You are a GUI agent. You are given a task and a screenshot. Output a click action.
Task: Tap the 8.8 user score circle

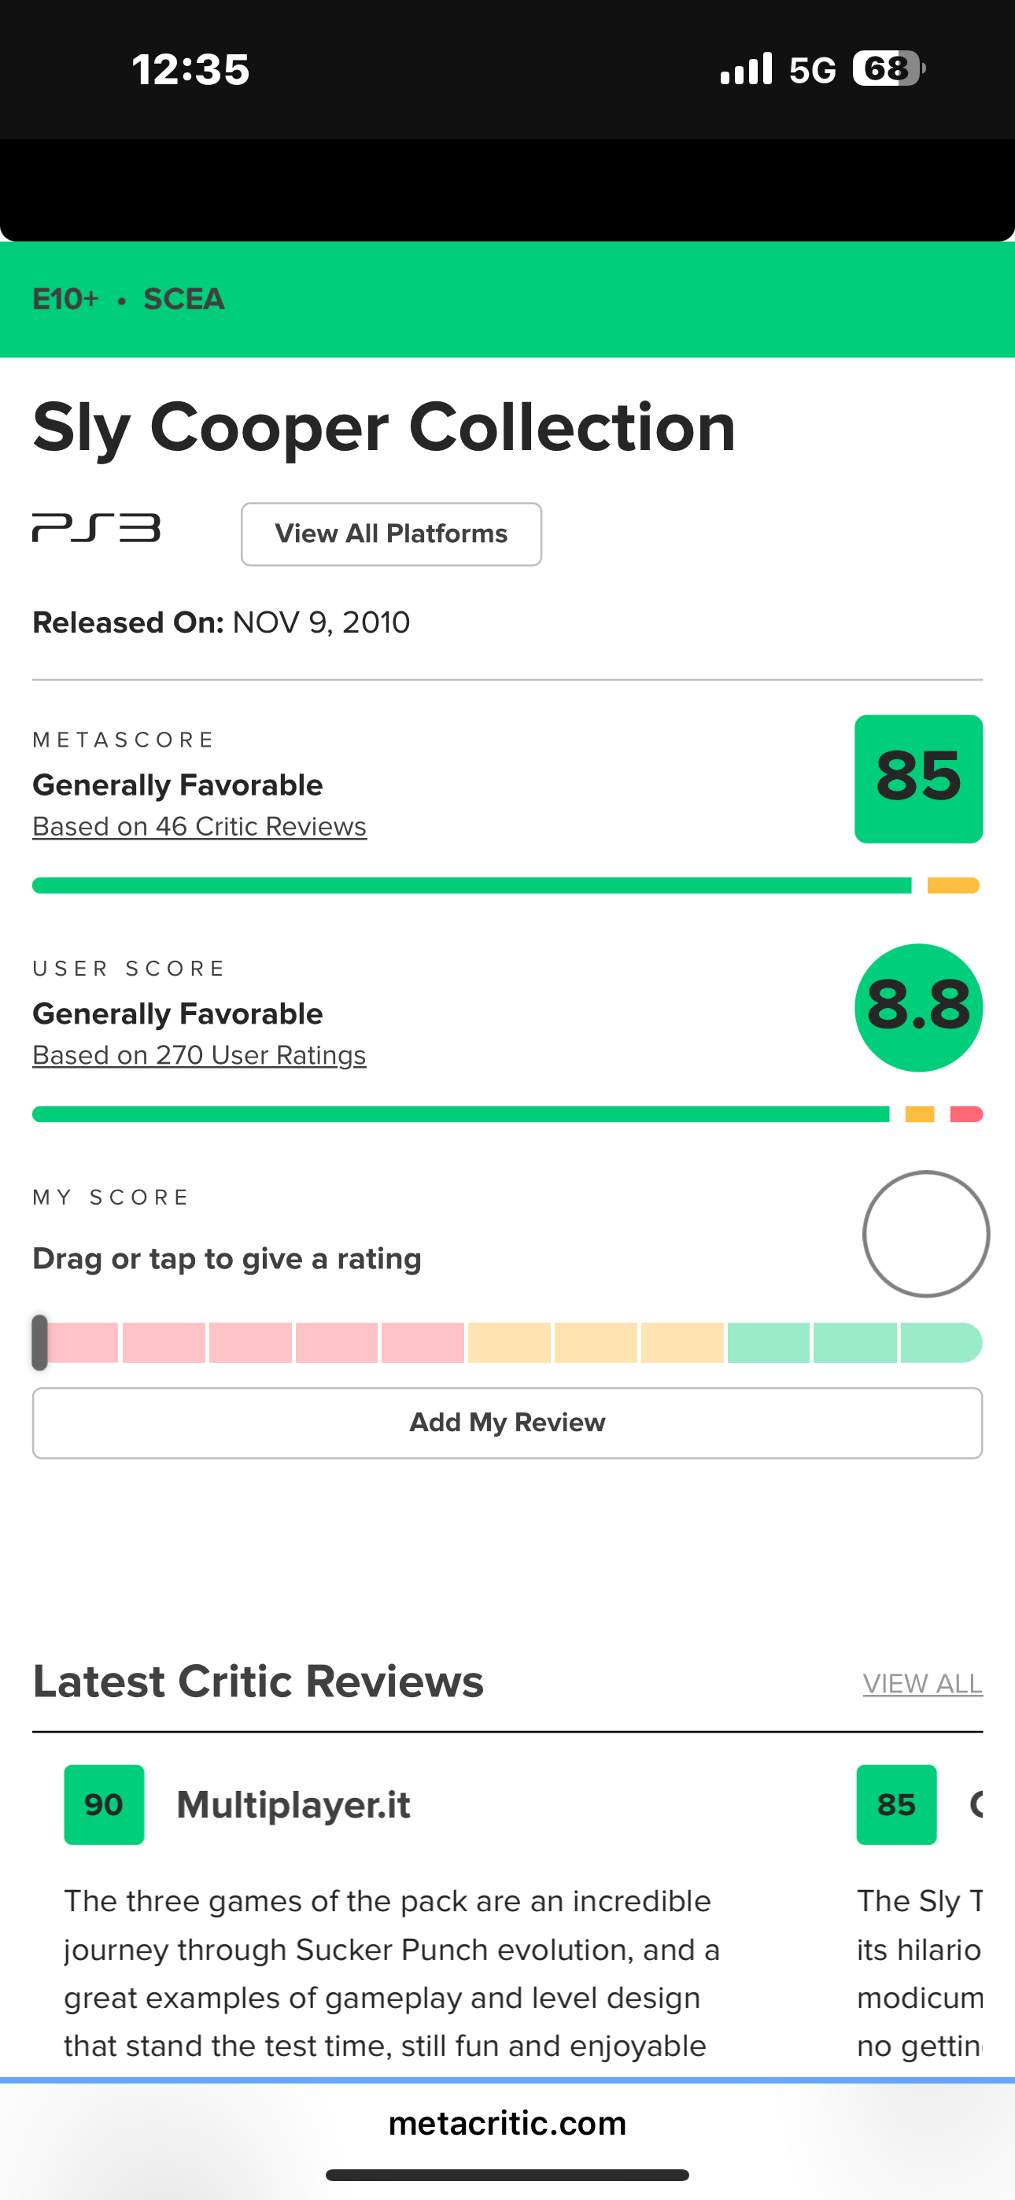(918, 1007)
